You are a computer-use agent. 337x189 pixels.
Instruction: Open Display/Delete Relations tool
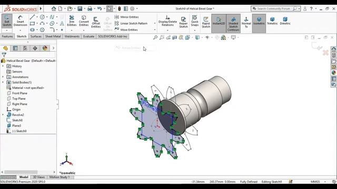pos(167,21)
